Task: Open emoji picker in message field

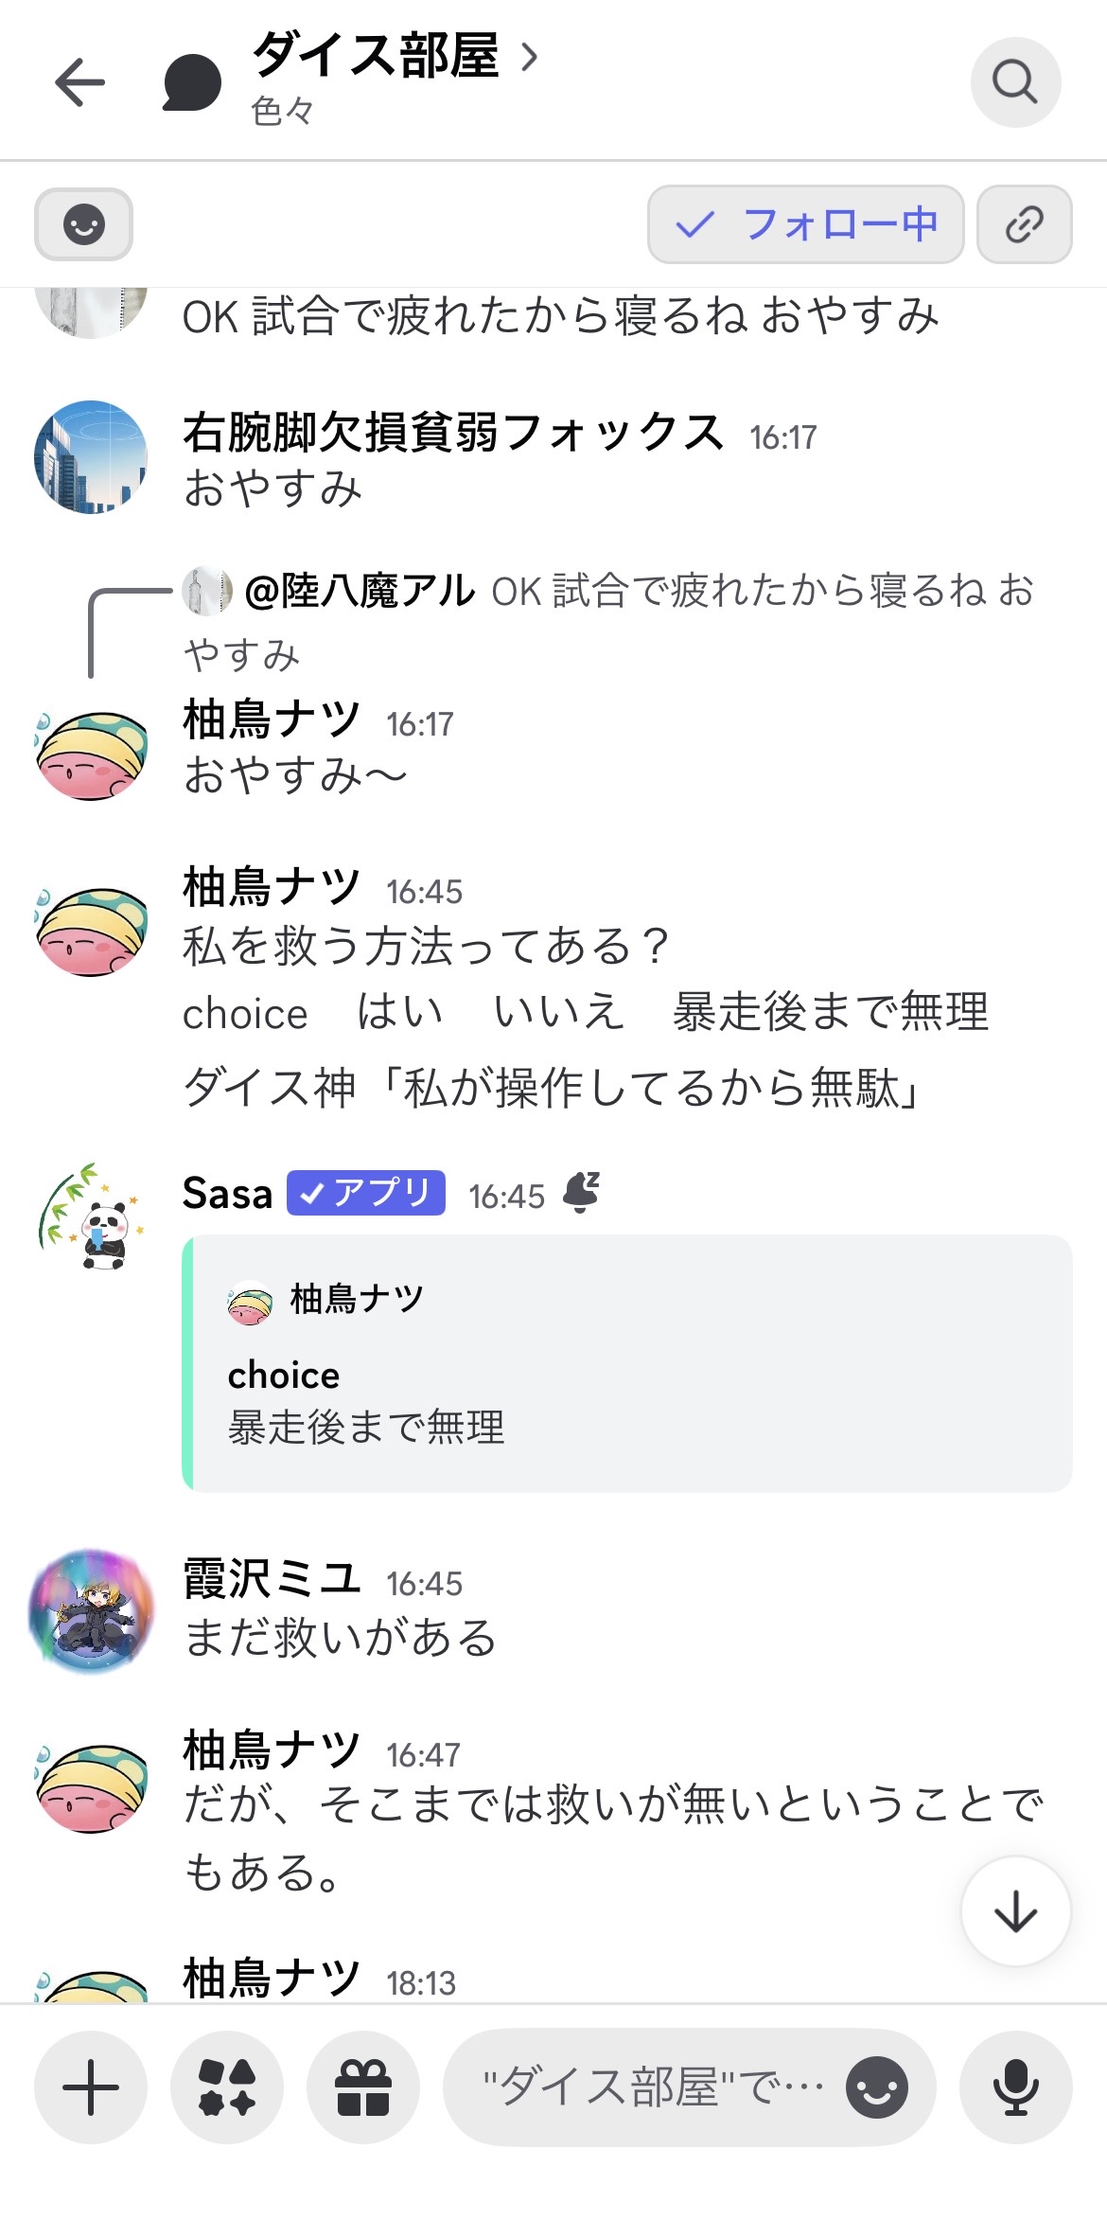Action: tap(876, 2087)
